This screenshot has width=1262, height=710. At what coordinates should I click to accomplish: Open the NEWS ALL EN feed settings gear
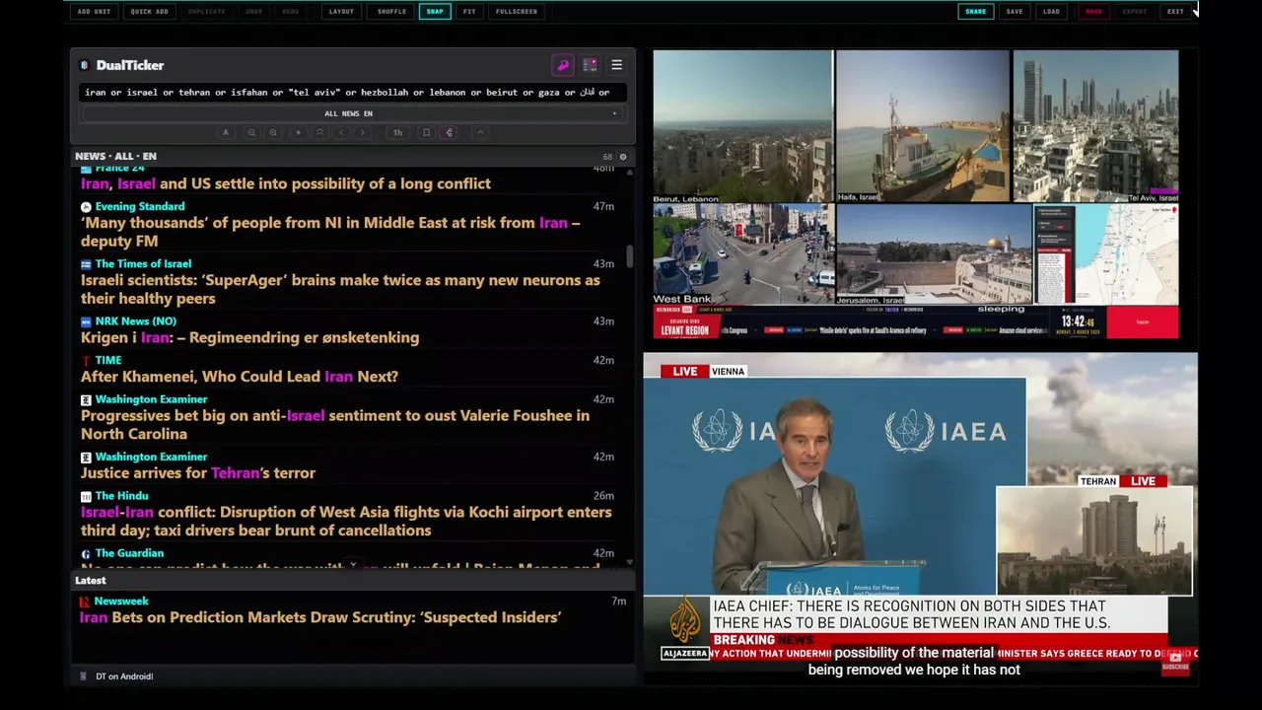pos(622,157)
